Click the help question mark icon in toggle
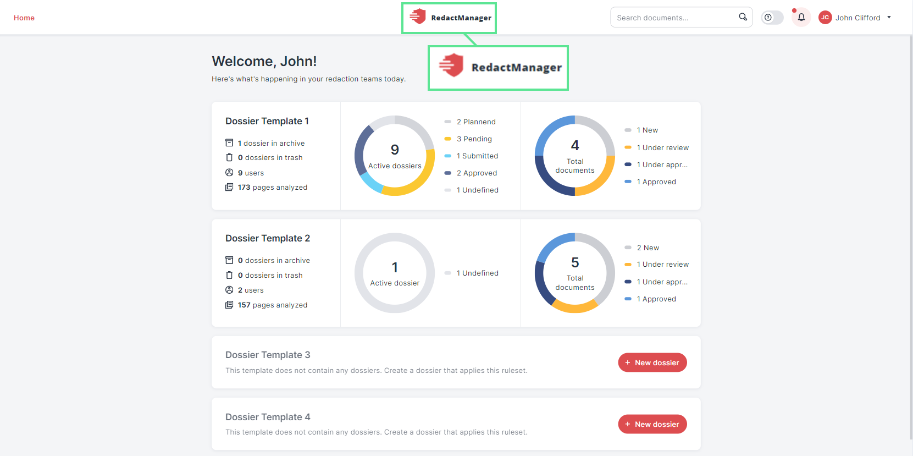This screenshot has height=456, width=913. coord(768,18)
